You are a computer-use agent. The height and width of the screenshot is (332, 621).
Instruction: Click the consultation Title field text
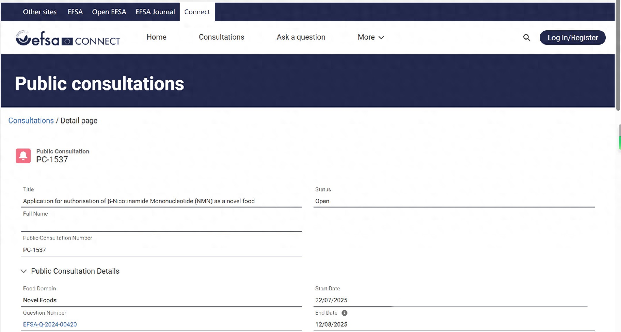pos(139,201)
